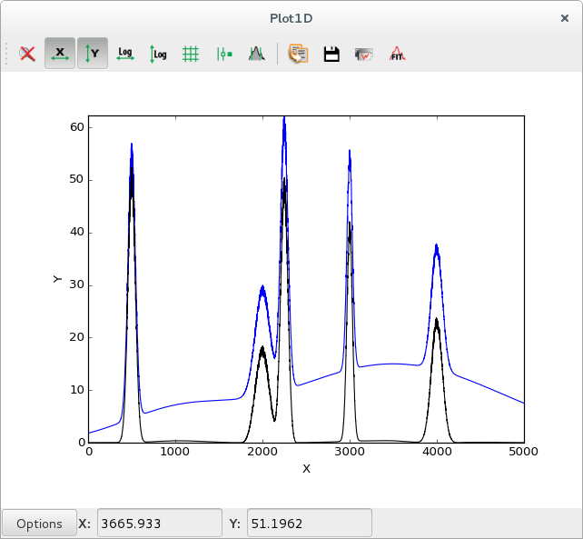Print the plot using the printer icon
This screenshot has height=539, width=583.
coord(364,54)
